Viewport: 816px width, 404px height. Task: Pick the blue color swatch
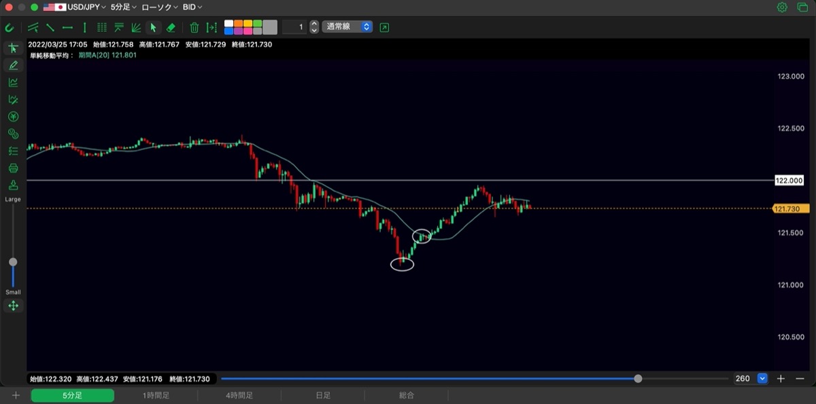pos(229,31)
